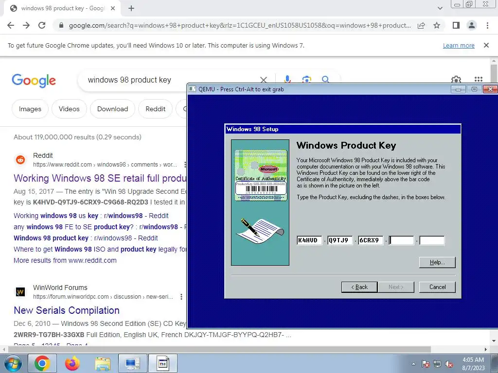The image size is (498, 373).
Task: Open 'Windows 98 product key : r/windows98' link
Action: click(x=86, y=238)
